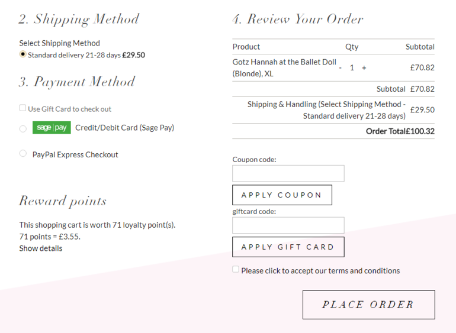Tick the terms and conditions checkbox
456x333 pixels.
[236, 269]
